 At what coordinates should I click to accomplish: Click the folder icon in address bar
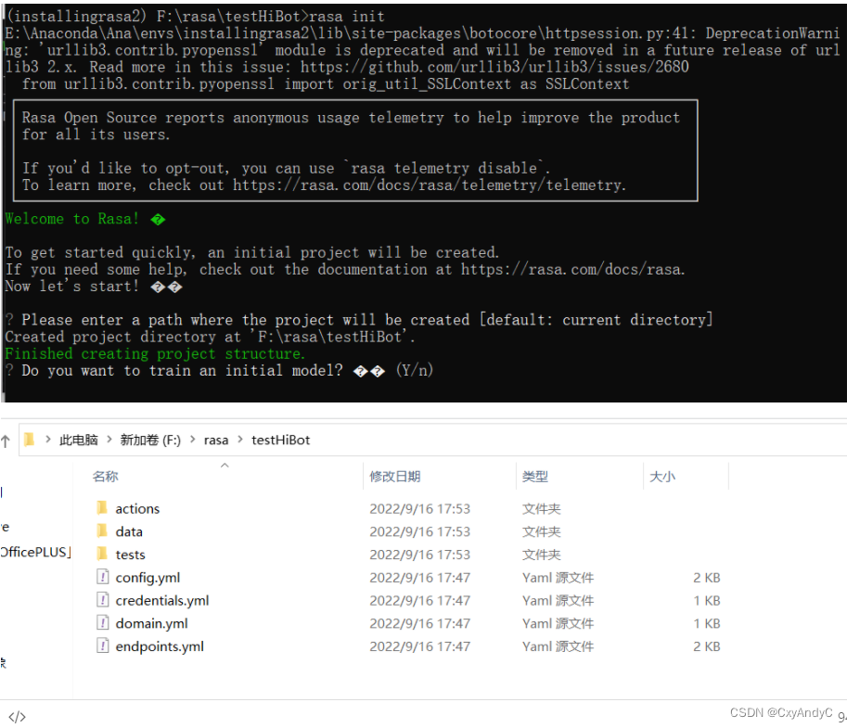(x=29, y=440)
